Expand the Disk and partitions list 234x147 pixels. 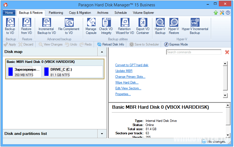tap(102, 134)
